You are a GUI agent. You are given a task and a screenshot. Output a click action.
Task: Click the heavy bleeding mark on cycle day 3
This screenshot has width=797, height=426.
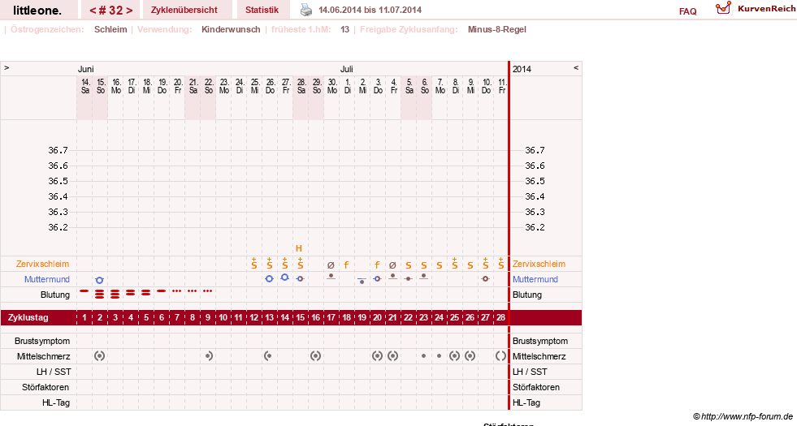115,294
